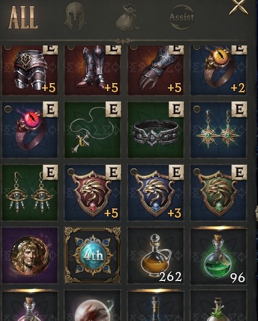Select the green star earrings item

click(219, 130)
